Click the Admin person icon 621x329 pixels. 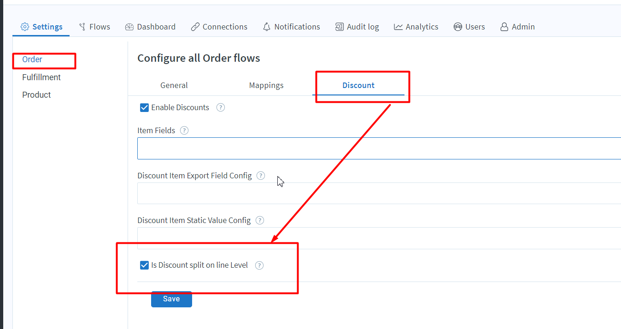point(504,27)
